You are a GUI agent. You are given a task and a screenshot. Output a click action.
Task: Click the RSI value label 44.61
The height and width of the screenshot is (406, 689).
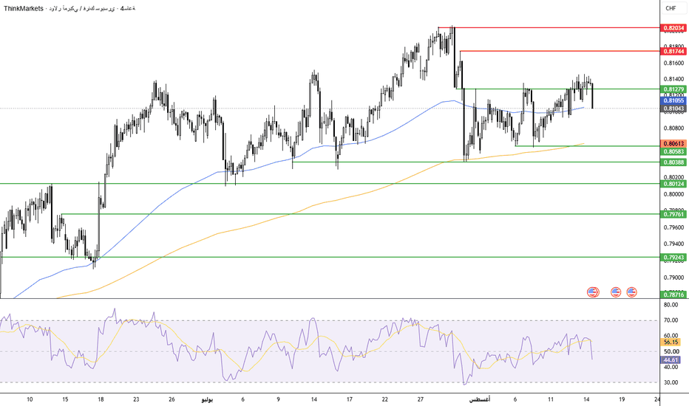click(x=671, y=360)
